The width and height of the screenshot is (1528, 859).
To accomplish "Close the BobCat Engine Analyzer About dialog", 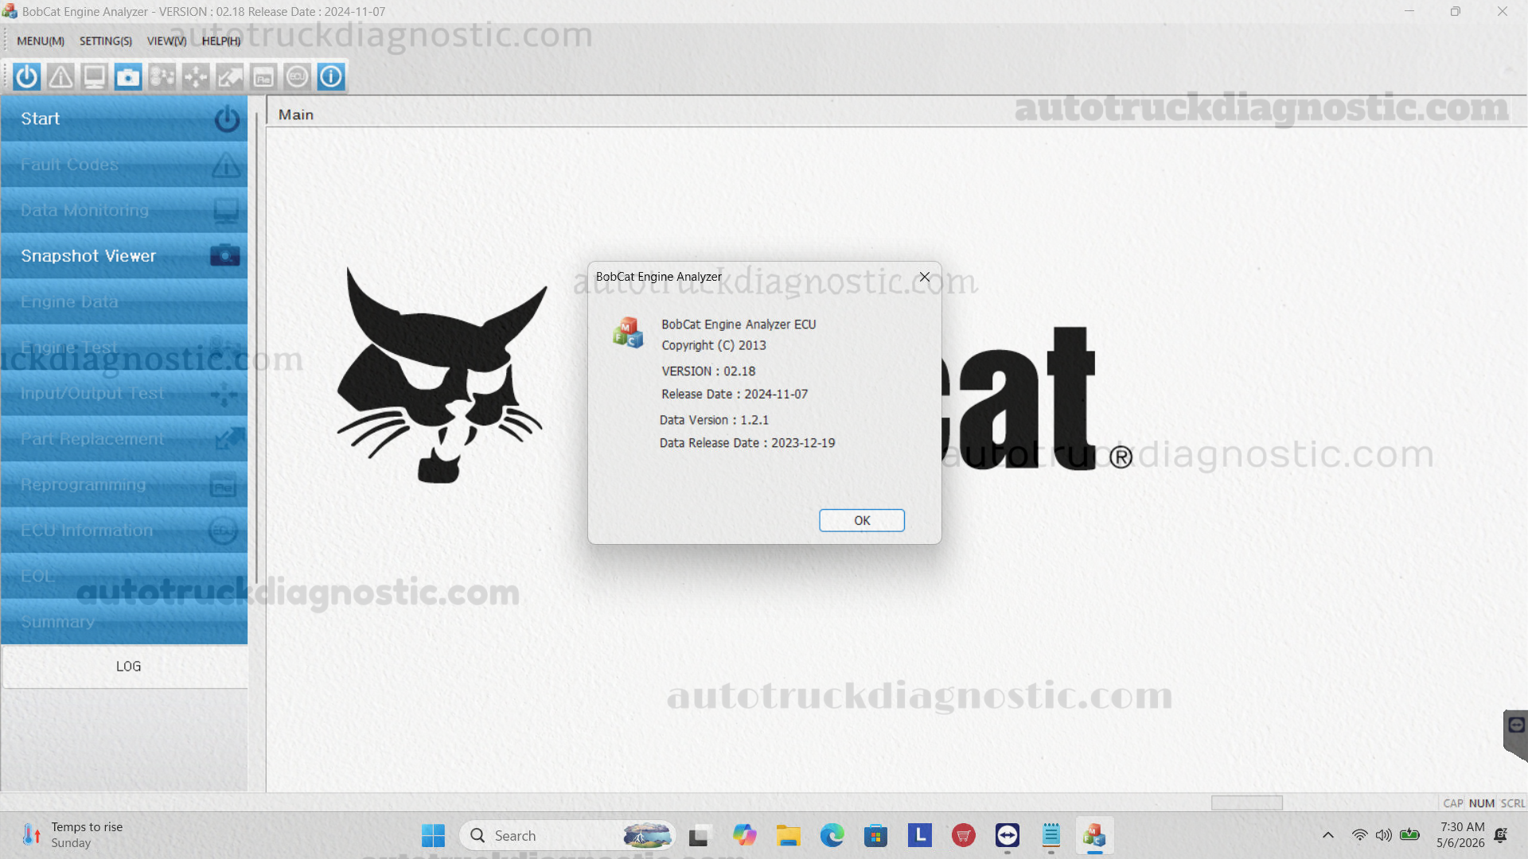I will pos(925,277).
